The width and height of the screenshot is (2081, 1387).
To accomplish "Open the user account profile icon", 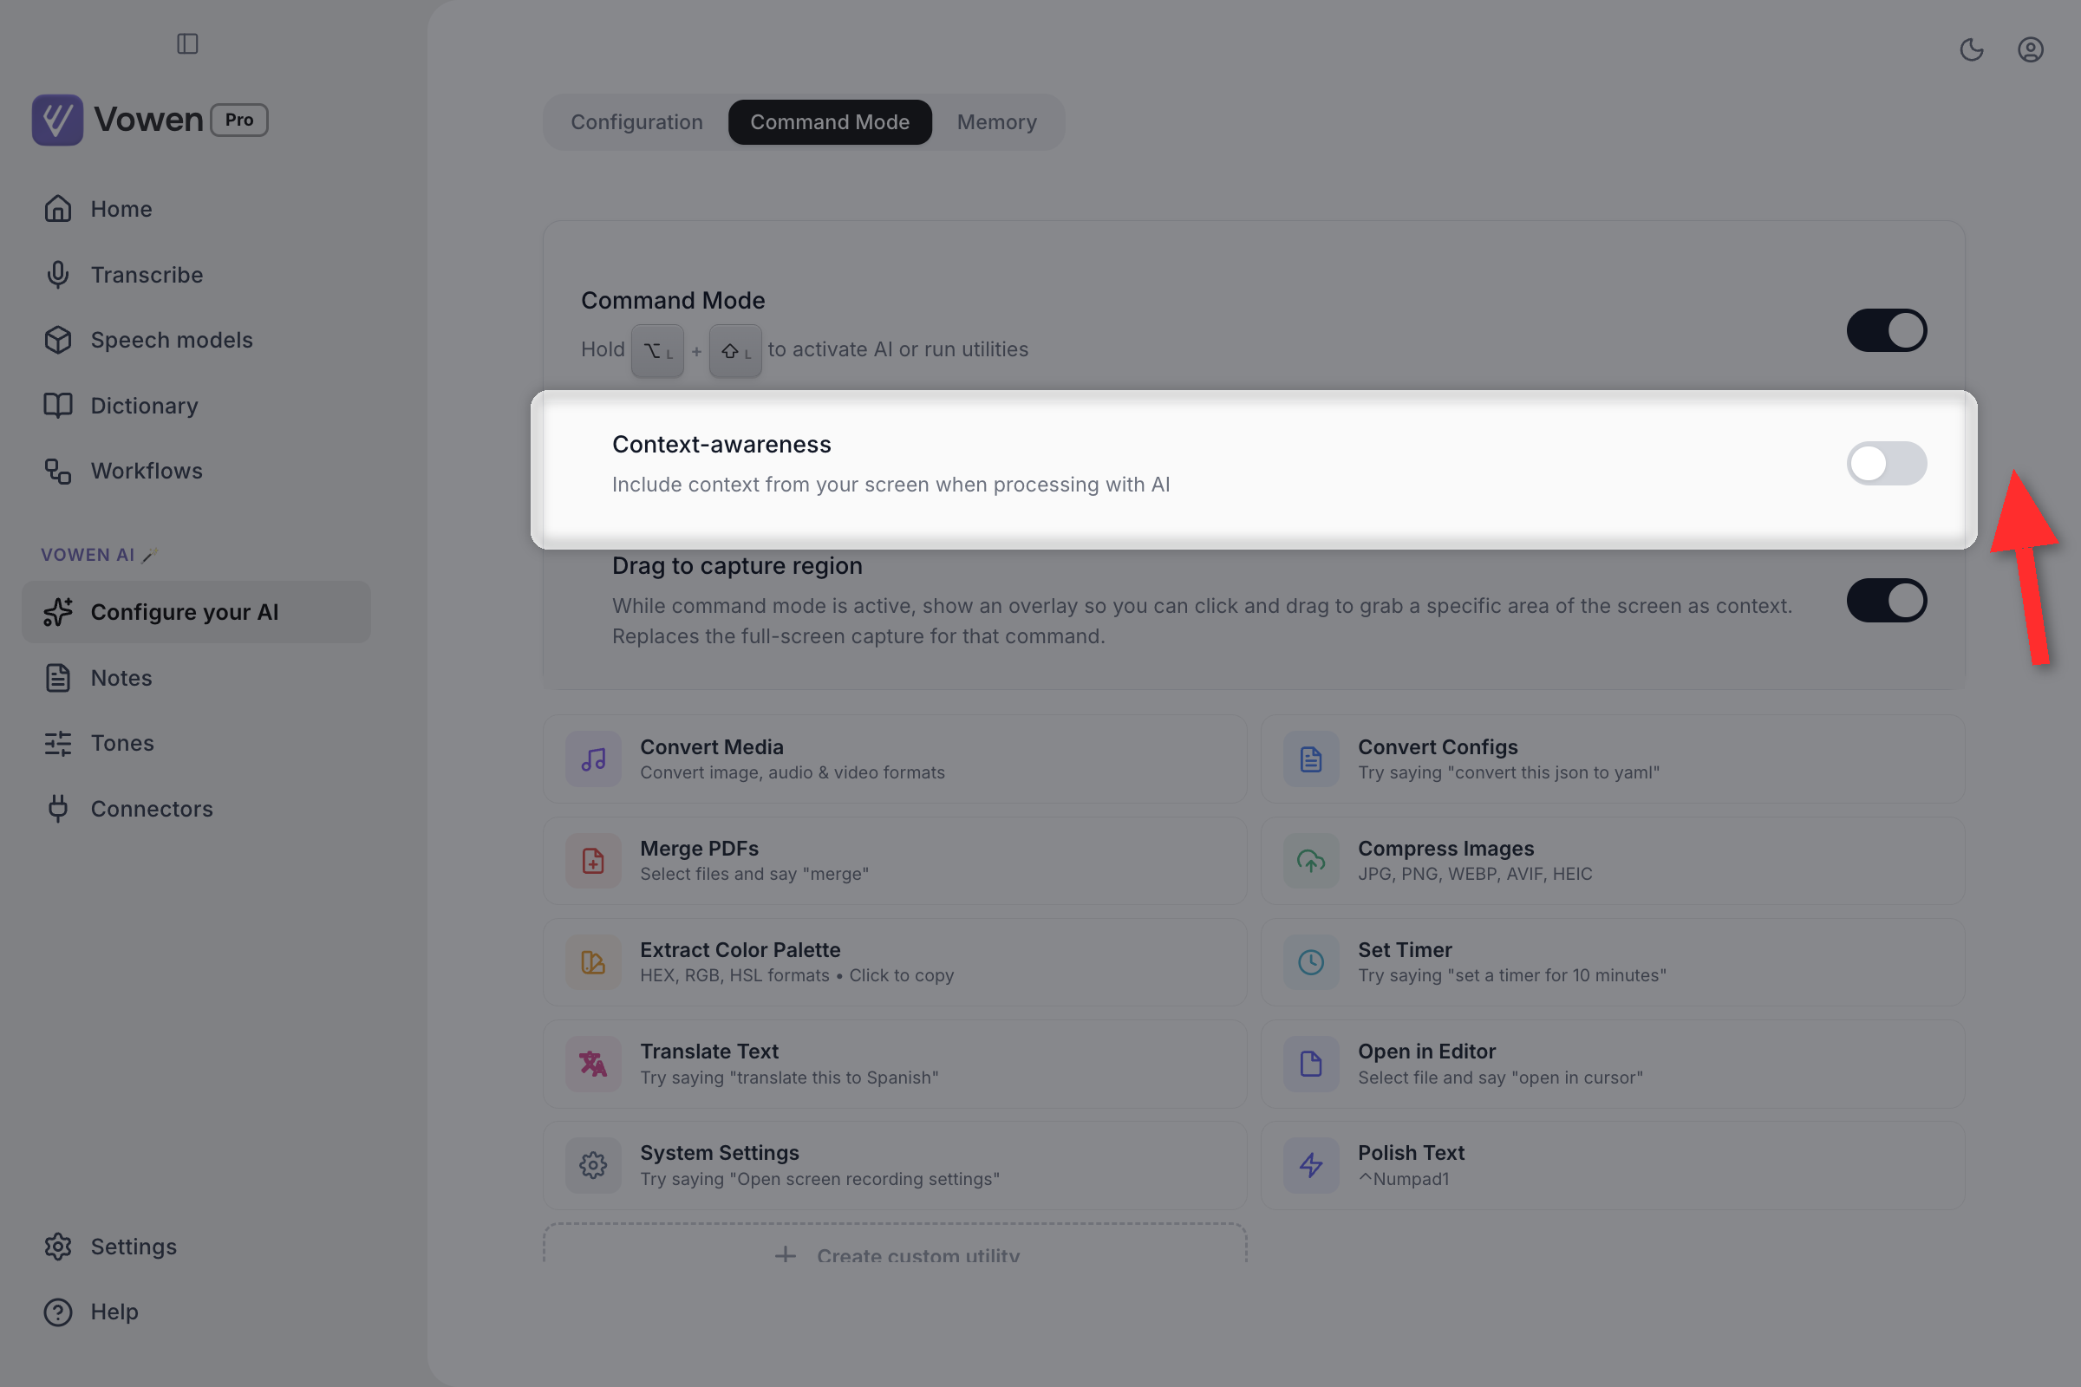I will point(2031,49).
